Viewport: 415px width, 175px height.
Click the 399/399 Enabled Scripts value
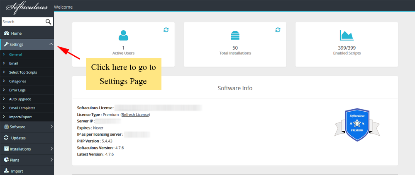point(347,48)
